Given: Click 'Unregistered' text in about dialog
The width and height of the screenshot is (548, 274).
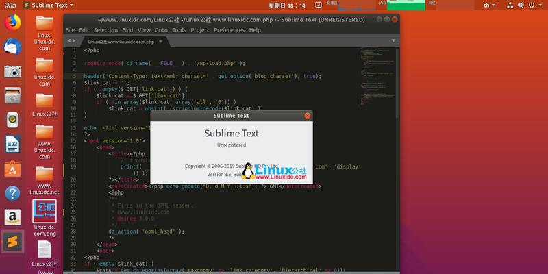Looking at the screenshot, I should click(x=232, y=145).
